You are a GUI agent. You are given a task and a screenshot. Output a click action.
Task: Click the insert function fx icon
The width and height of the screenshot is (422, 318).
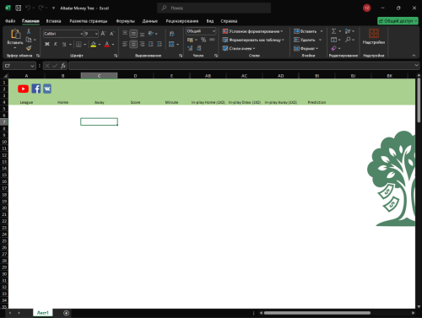tap(63, 66)
